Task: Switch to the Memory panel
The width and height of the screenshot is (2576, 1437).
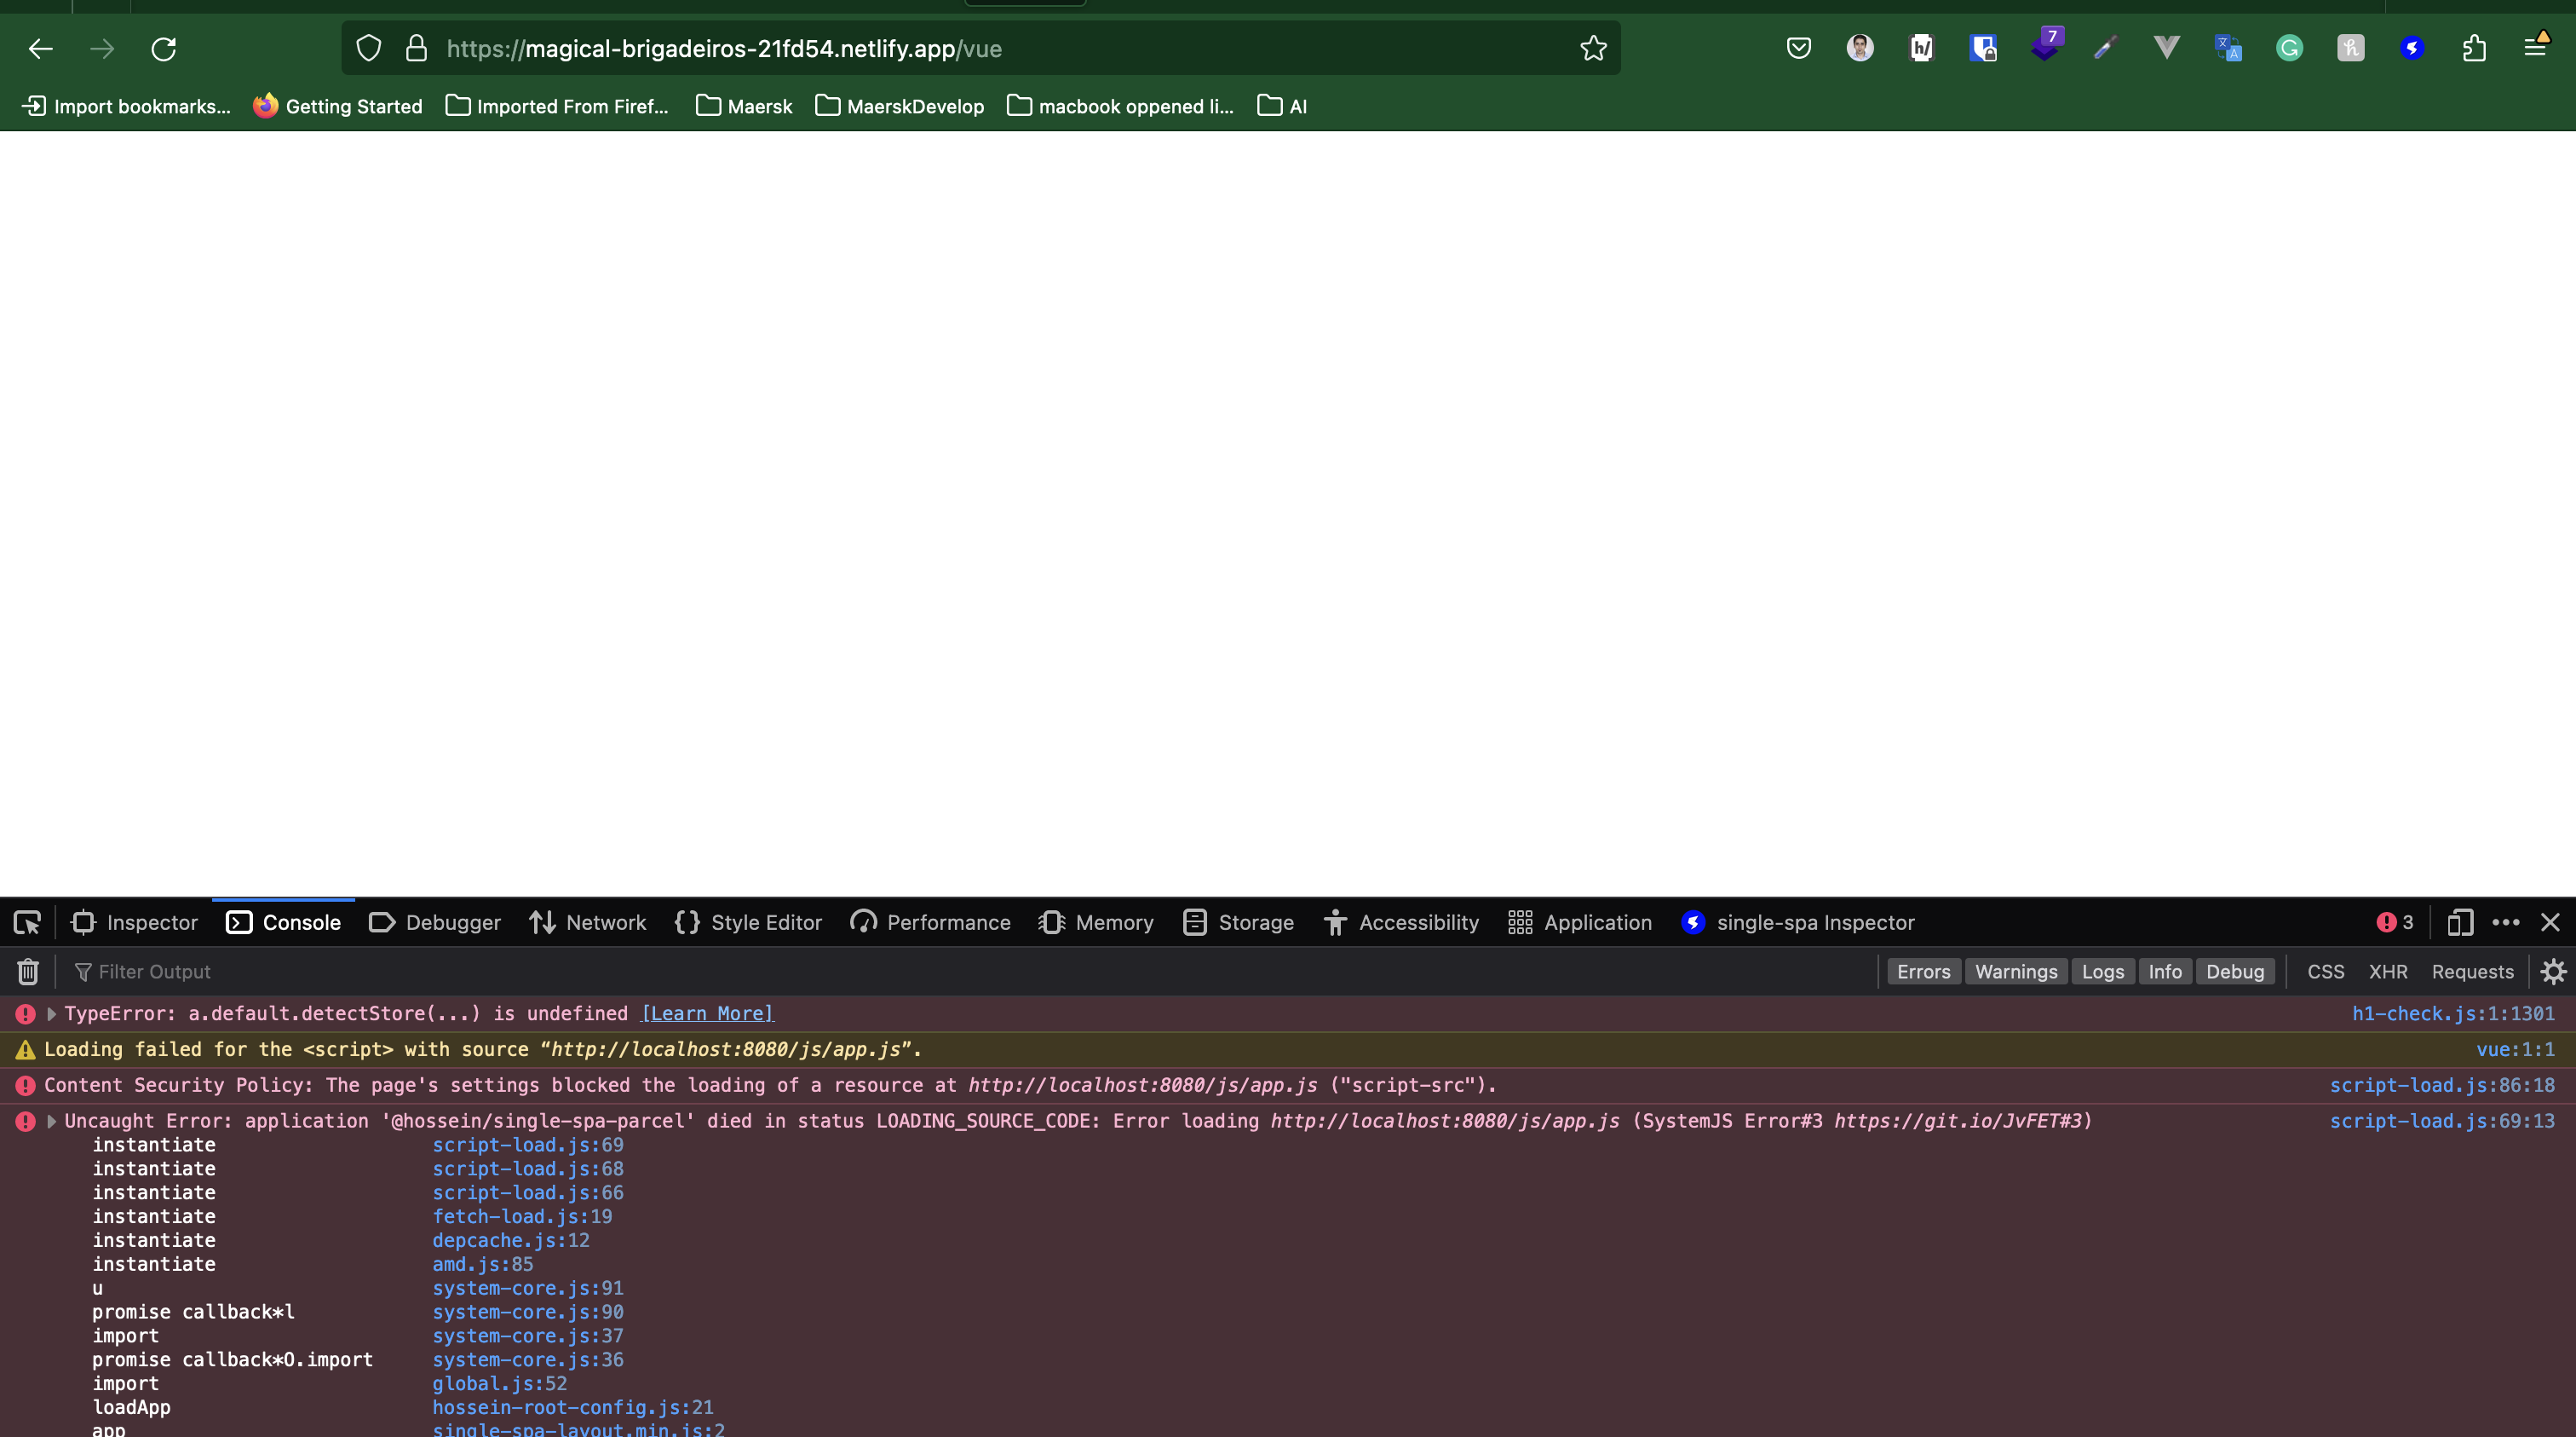Action: pyautogui.click(x=1096, y=921)
